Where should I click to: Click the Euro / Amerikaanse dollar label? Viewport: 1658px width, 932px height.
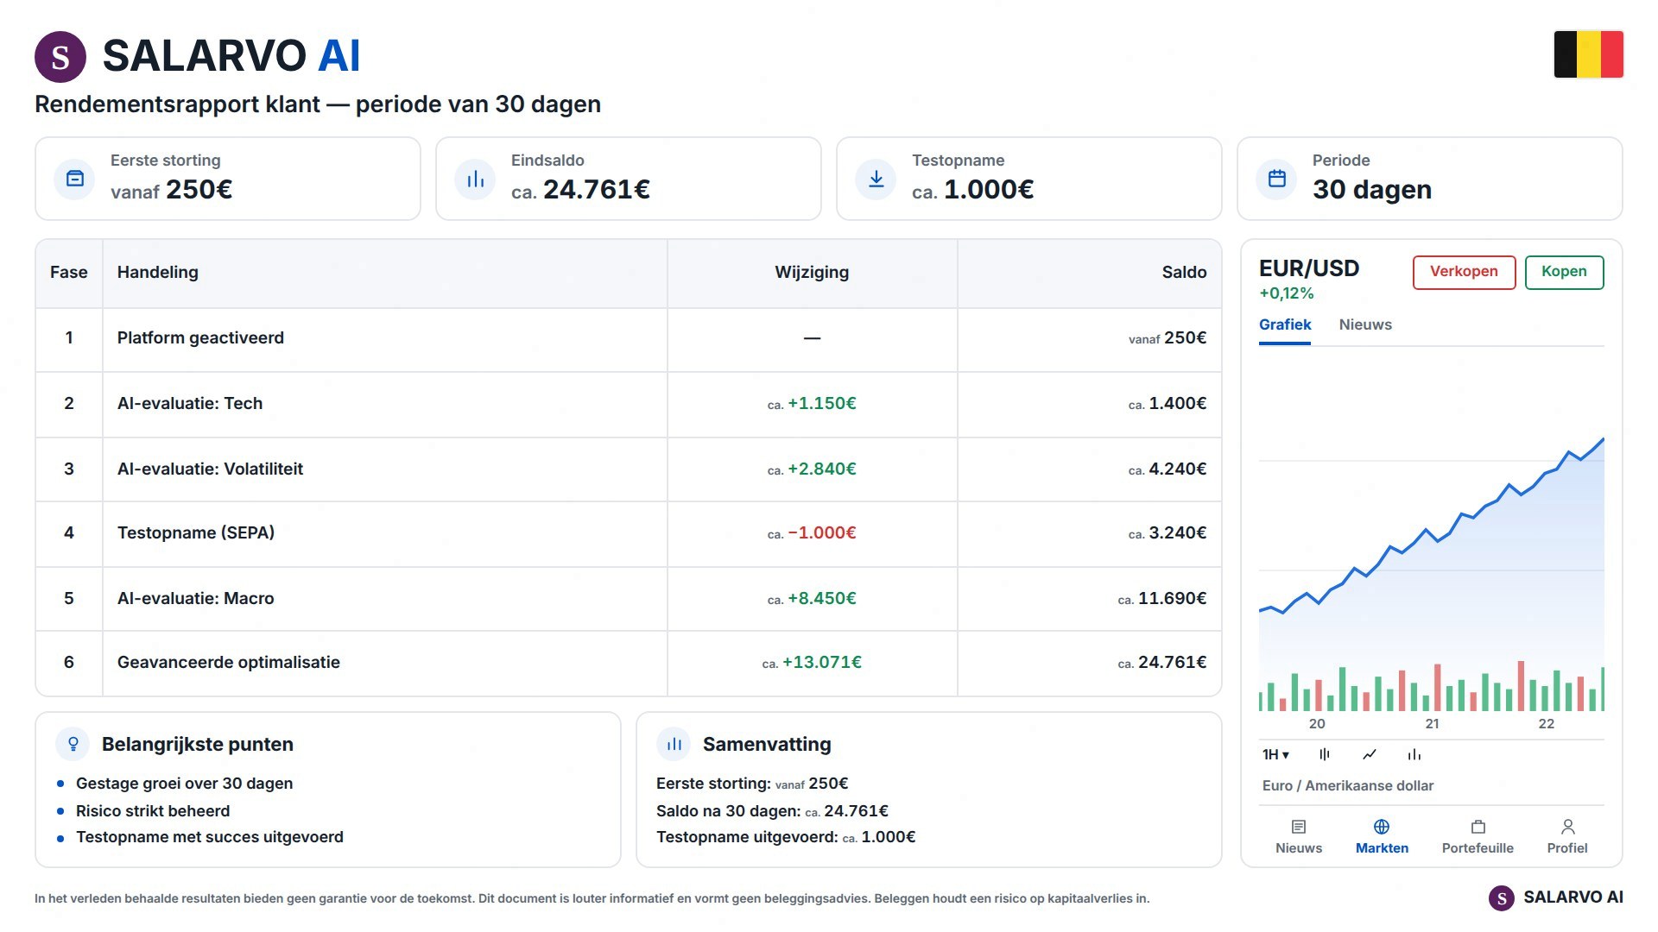(1347, 786)
